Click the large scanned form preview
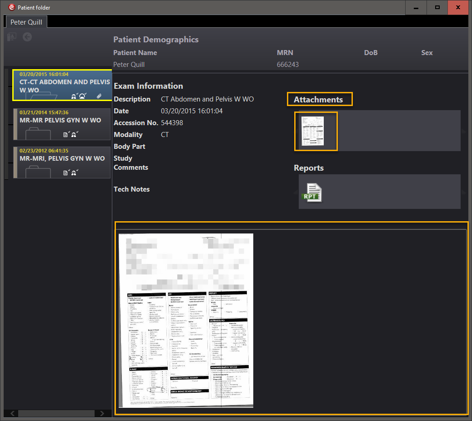472x421 pixels. 186,320
